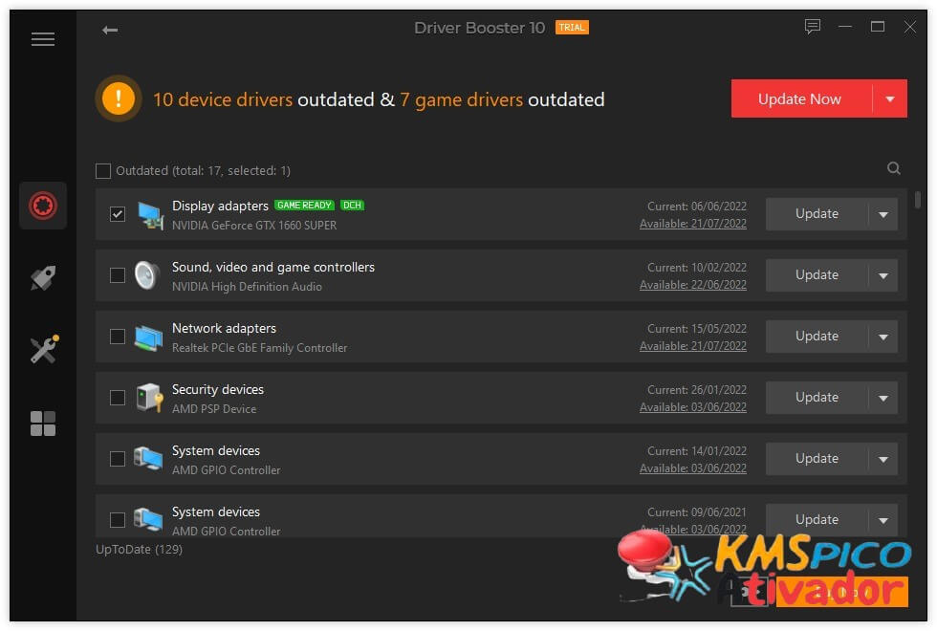Expand NVIDIA High Definition Audio Update dropdown

click(883, 275)
